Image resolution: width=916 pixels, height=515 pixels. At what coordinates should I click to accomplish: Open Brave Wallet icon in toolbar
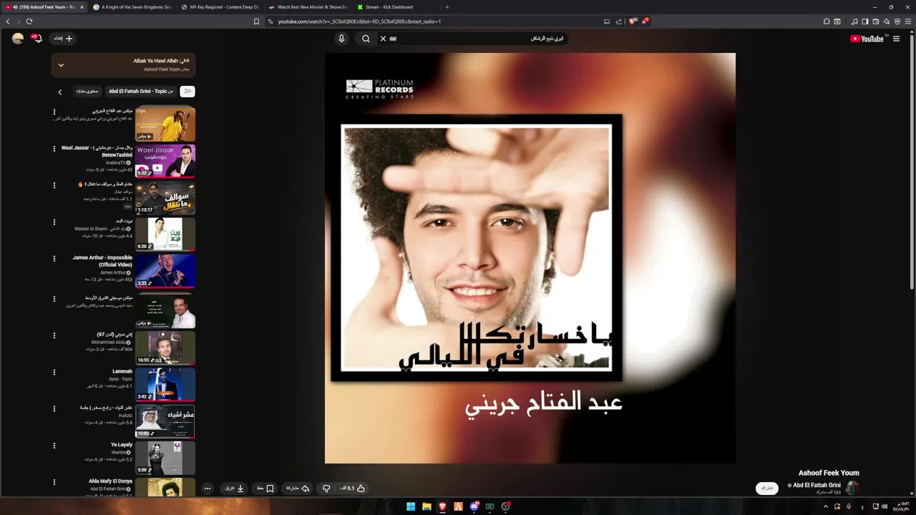(x=876, y=21)
